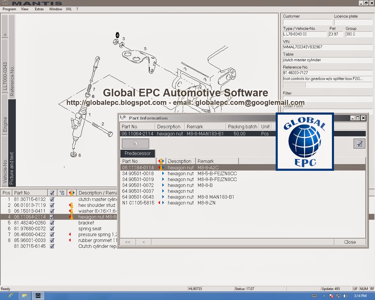
Task: Open the Window menu
Action: [x=56, y=9]
